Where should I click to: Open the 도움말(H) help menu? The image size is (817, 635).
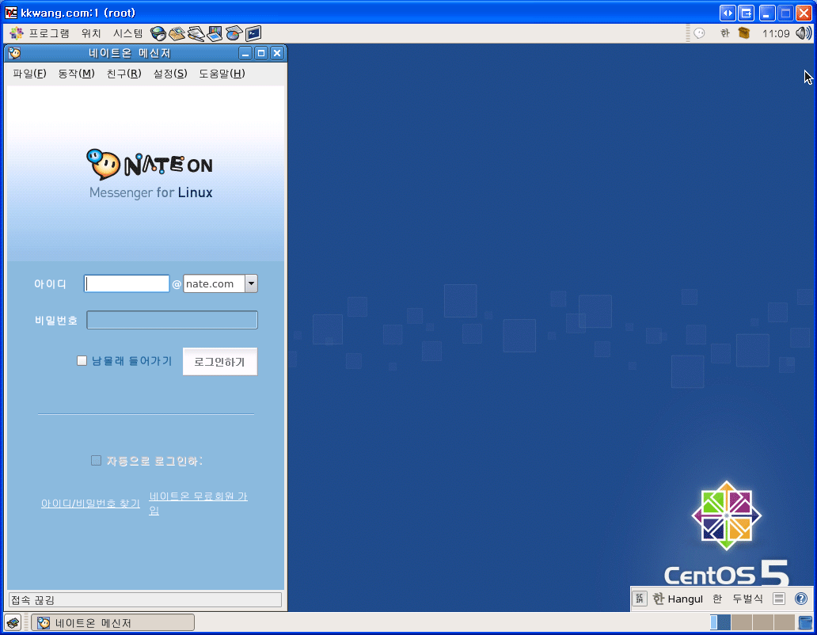[222, 74]
